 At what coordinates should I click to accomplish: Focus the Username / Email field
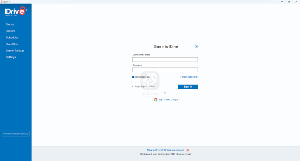coord(165,60)
